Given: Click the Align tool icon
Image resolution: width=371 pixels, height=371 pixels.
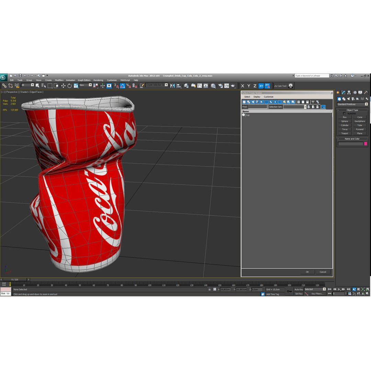Looking at the screenshot, I should tap(179, 86).
